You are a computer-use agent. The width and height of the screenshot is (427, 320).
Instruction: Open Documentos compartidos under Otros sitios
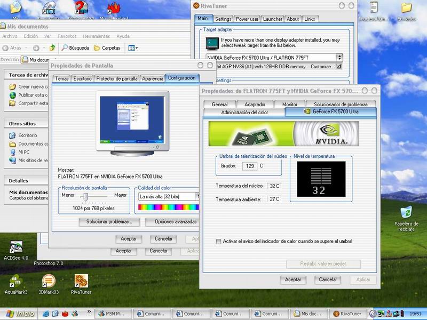pos(28,143)
